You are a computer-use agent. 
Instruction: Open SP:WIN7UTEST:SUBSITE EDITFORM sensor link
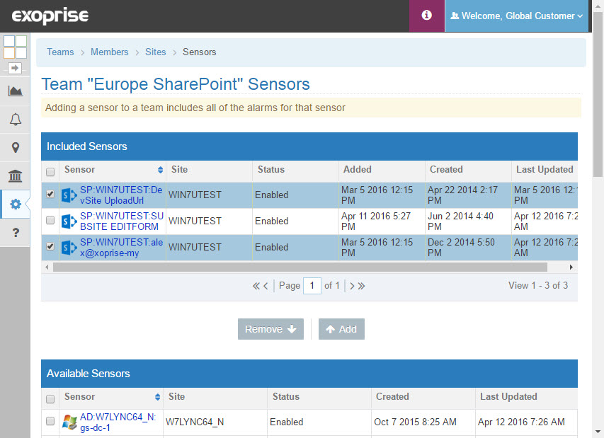[x=122, y=221]
